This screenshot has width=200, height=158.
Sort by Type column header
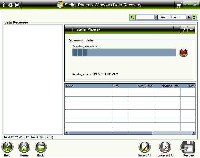click(120, 86)
